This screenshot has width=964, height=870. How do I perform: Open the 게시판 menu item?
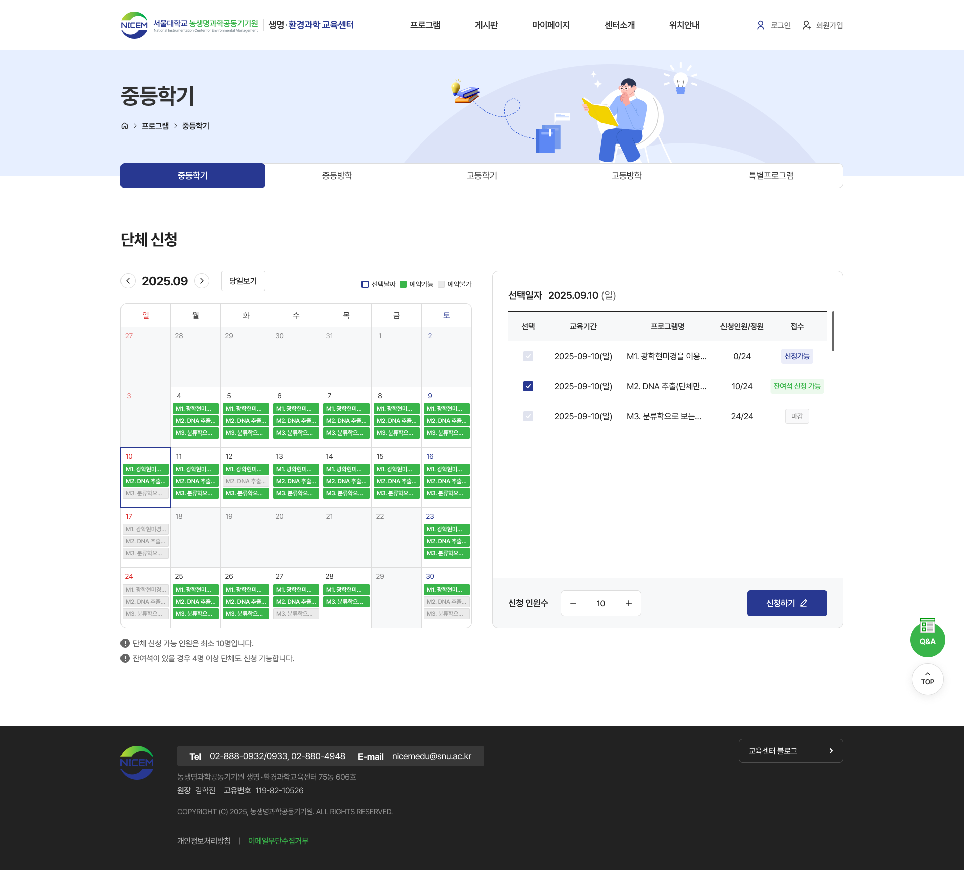pos(486,25)
